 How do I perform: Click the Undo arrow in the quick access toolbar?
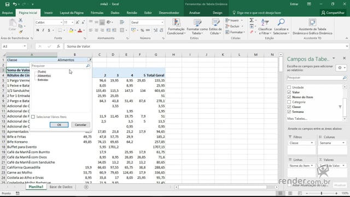15,4
